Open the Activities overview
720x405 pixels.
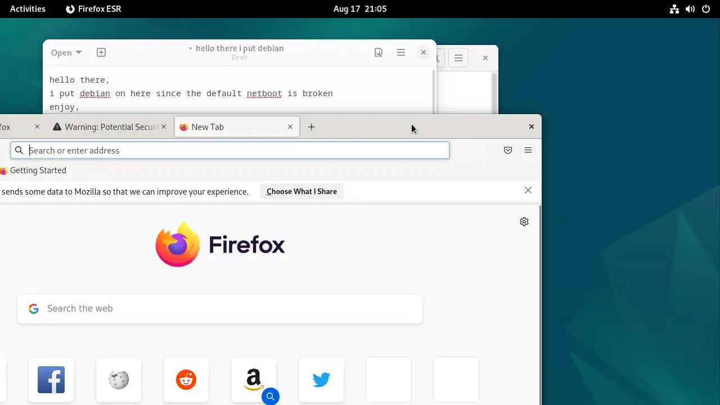click(x=28, y=9)
